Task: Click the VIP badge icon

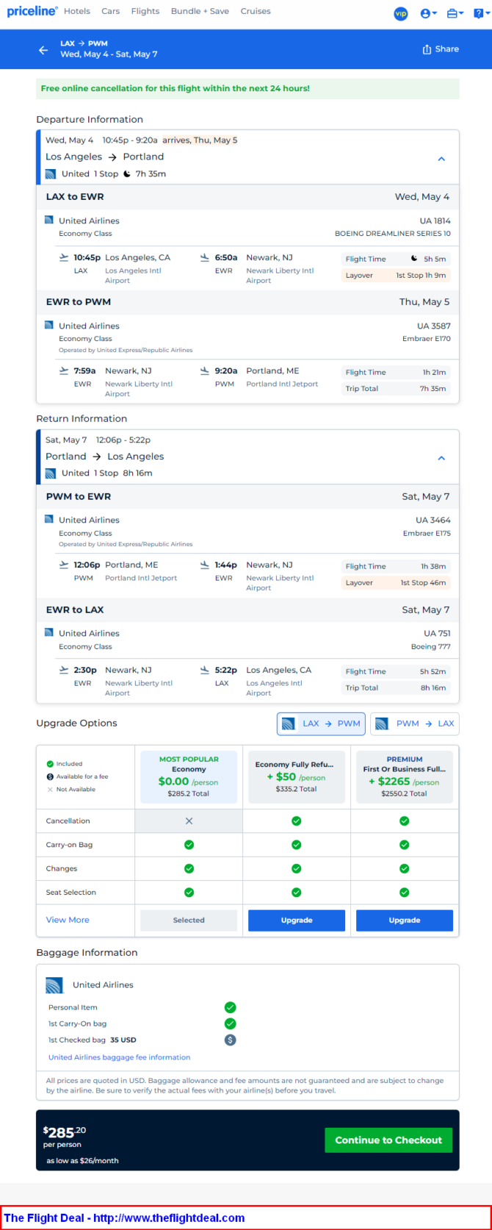Action: tap(401, 13)
